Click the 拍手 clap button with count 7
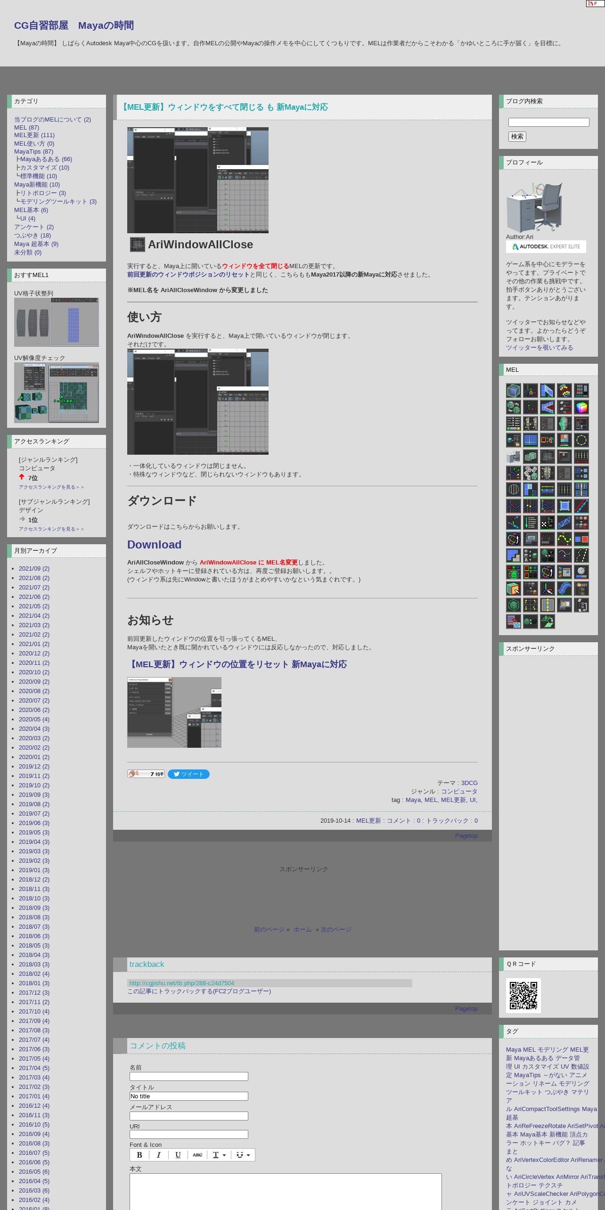Viewport: 605px width, 1210px height. (146, 774)
